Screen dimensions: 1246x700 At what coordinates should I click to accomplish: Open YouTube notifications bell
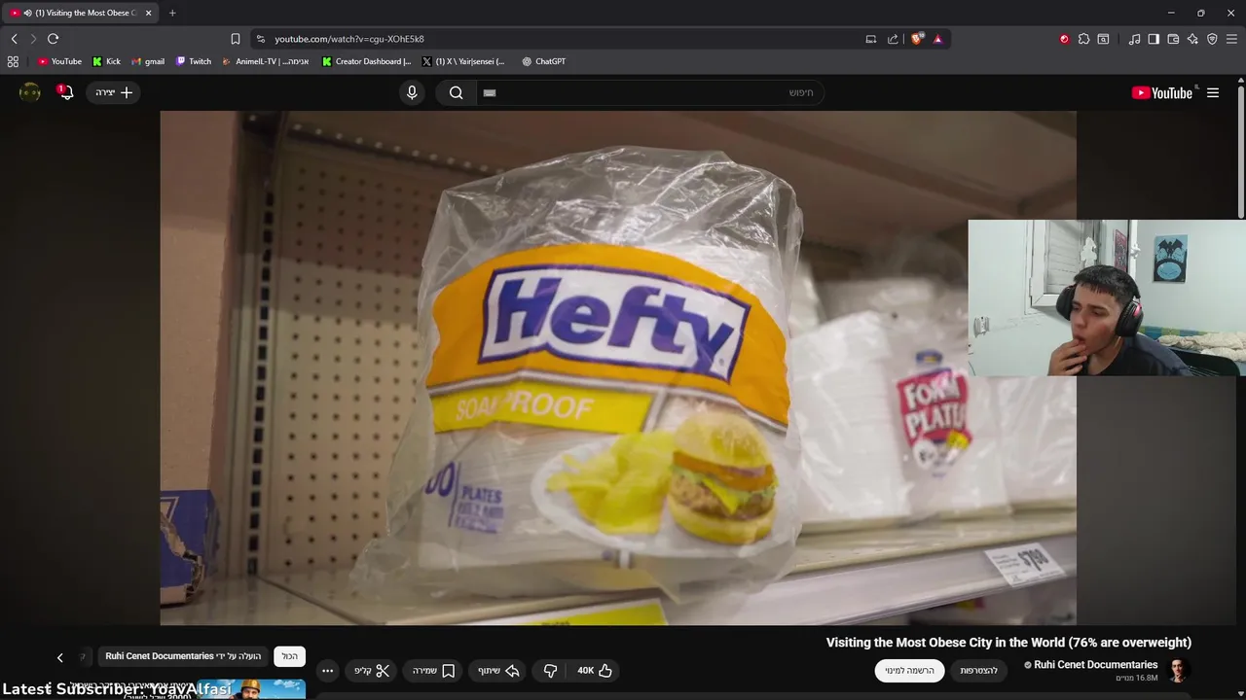click(x=66, y=92)
